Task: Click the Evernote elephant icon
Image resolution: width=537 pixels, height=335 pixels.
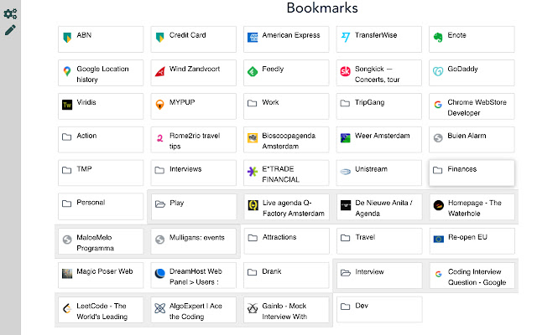Action: pyautogui.click(x=437, y=37)
